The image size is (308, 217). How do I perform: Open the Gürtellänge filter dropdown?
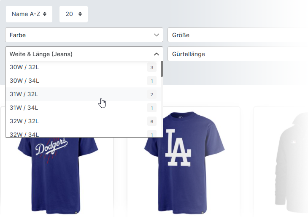238,54
